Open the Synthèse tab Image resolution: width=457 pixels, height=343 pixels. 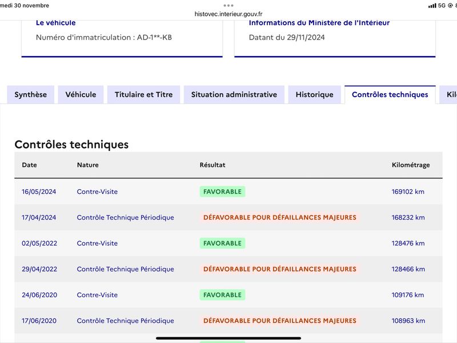31,94
